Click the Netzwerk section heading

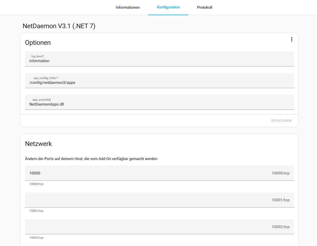coord(38,144)
